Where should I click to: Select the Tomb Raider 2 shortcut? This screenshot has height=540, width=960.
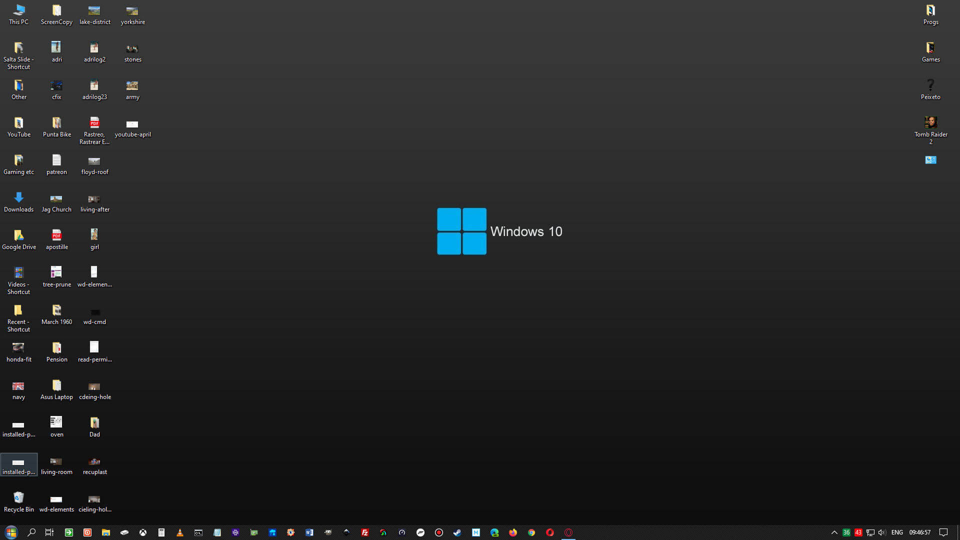coord(930,130)
